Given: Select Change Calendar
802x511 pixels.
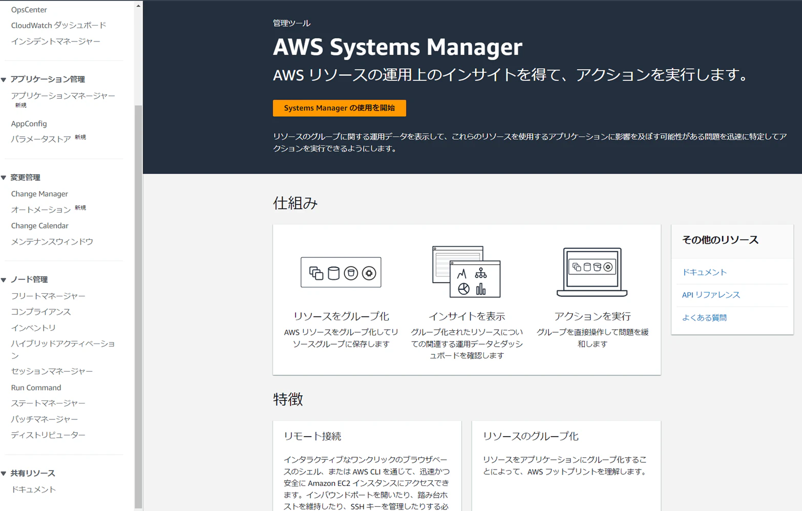Looking at the screenshot, I should [39, 225].
